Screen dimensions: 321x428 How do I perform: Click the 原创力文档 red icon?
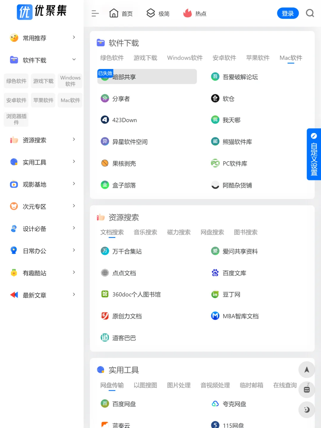point(105,316)
